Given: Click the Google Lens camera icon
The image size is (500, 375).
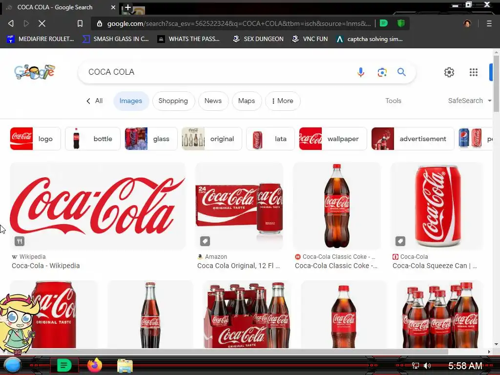Looking at the screenshot, I should tap(382, 72).
